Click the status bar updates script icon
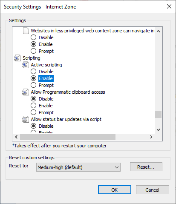Viewport: 176px width, 204px height. tap(26, 119)
